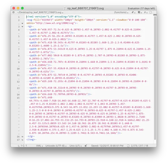Change the Unix (LF) line endings popup
This screenshot has height=163, width=167.
[x=75, y=146]
